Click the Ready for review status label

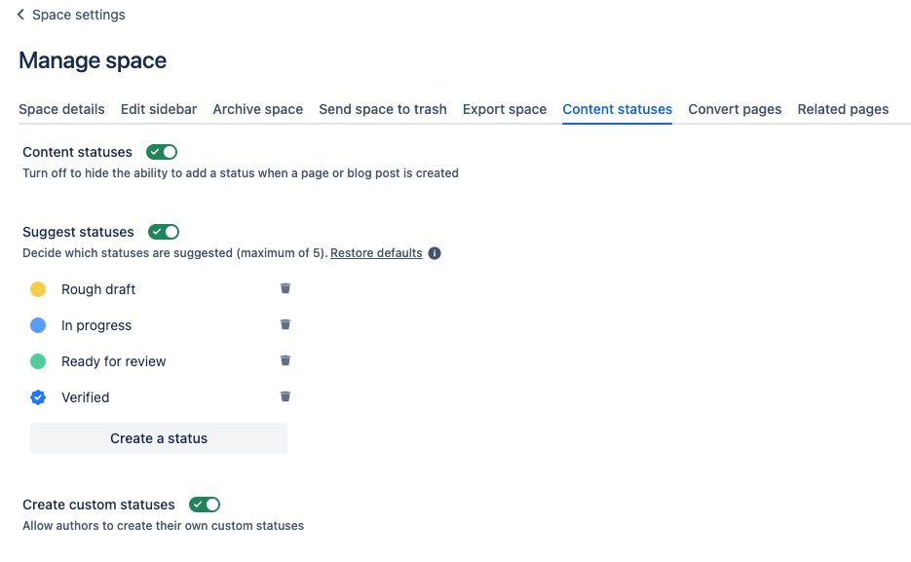pos(113,361)
